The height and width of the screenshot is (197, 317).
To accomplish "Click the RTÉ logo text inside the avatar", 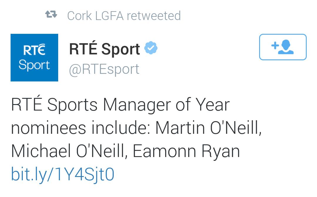I will click(34, 50).
